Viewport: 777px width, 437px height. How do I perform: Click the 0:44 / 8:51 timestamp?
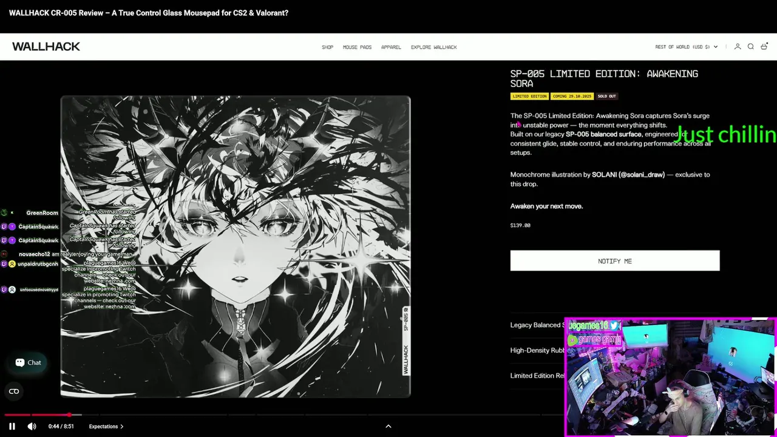(x=61, y=427)
